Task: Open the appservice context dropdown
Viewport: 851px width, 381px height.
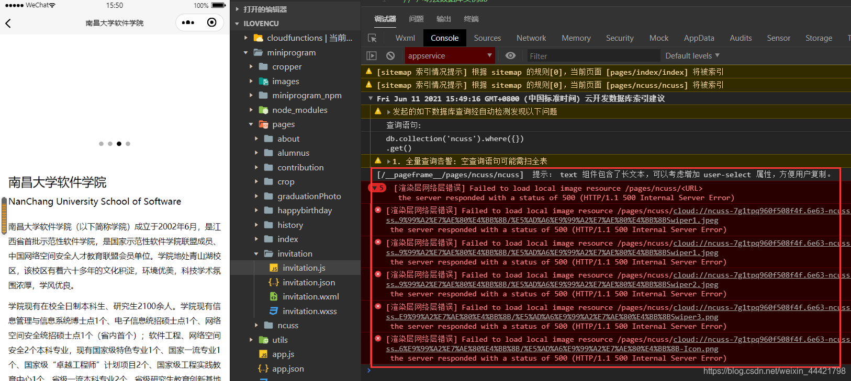Action: pos(450,55)
